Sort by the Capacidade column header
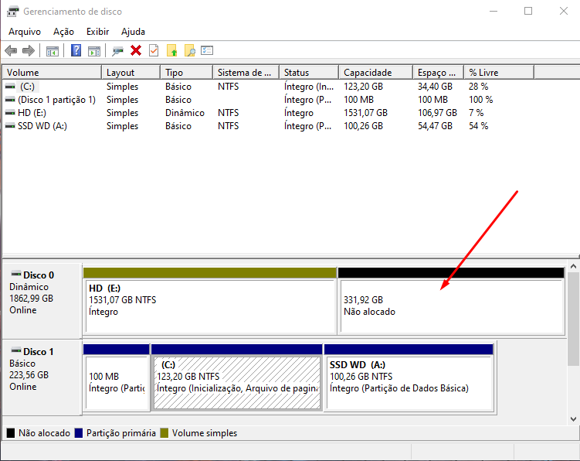 [x=375, y=72]
